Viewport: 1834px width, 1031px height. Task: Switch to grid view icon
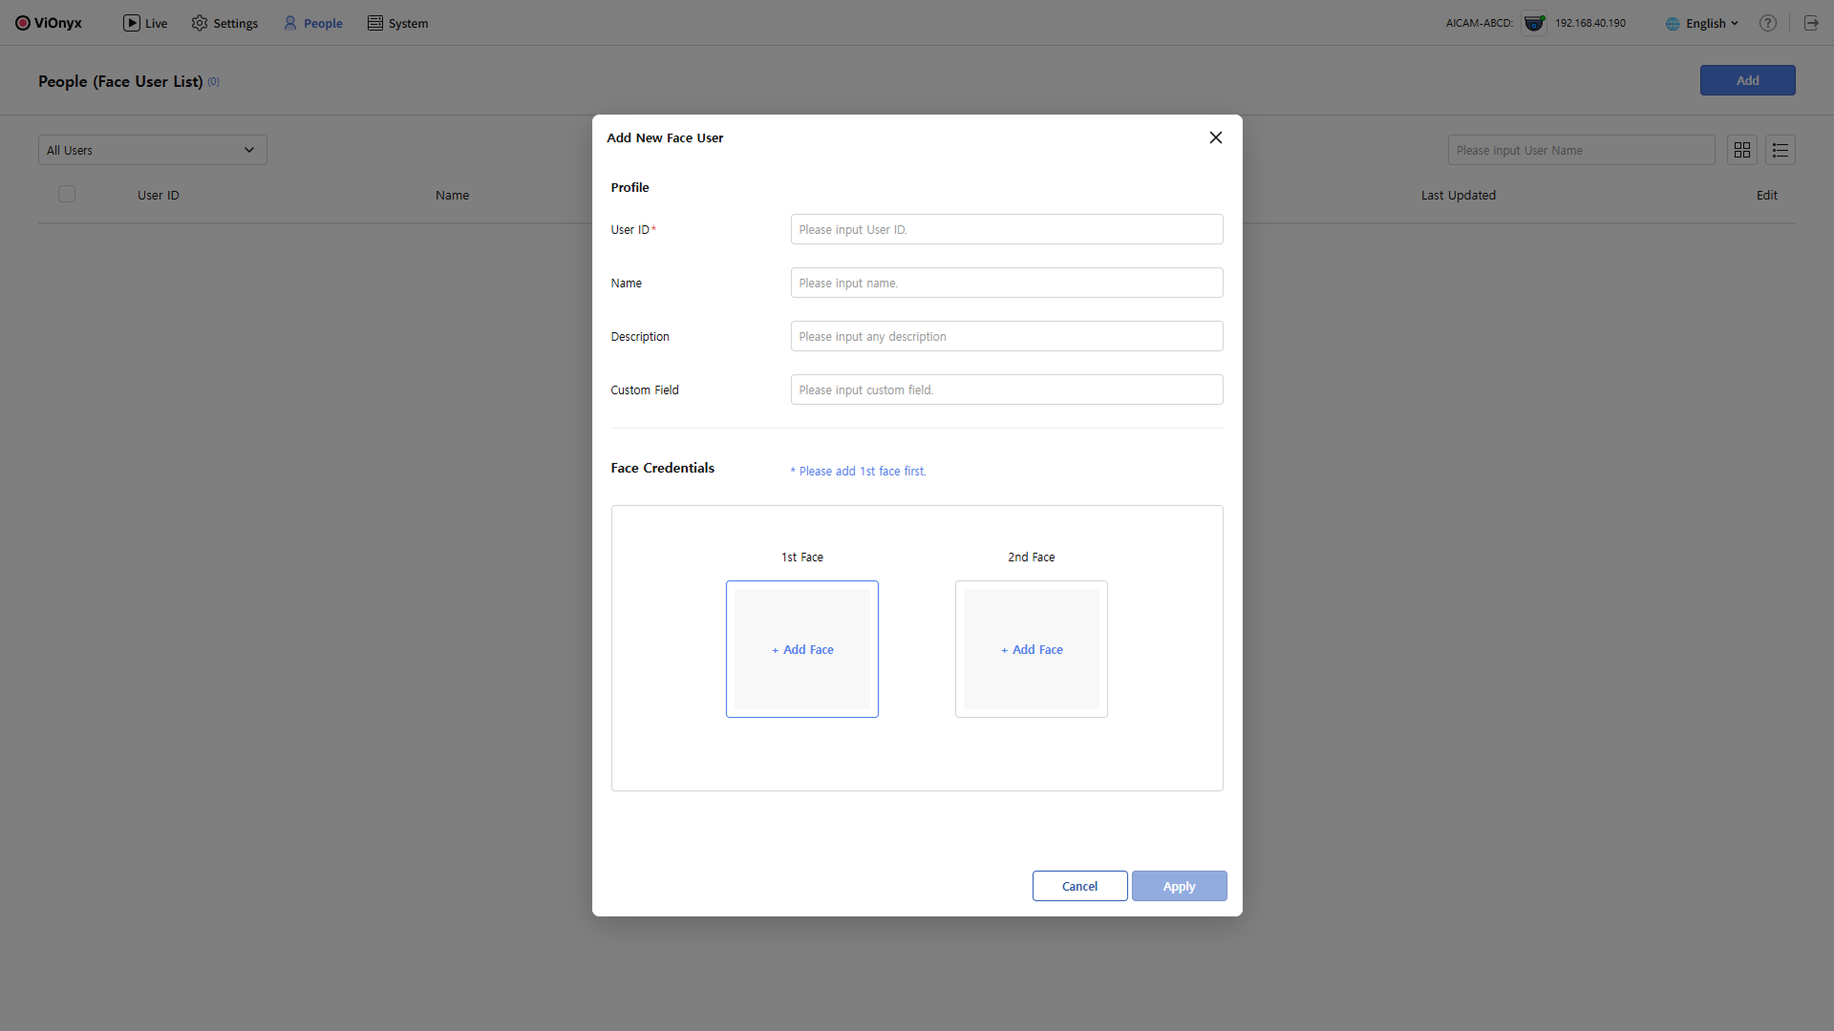tap(1742, 150)
